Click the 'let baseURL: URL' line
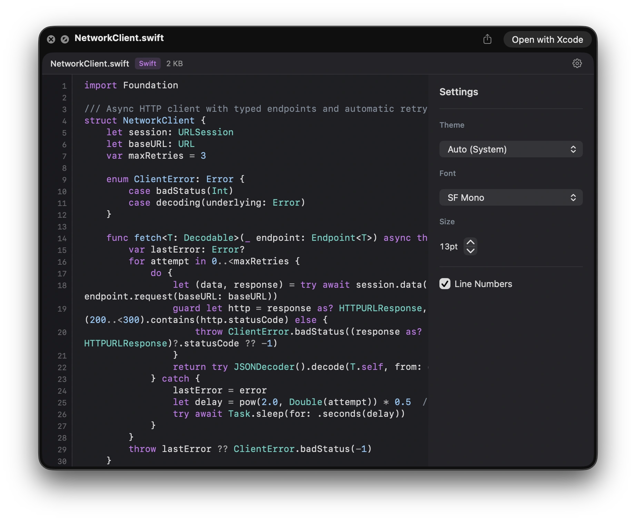The width and height of the screenshot is (636, 521). 150,144
